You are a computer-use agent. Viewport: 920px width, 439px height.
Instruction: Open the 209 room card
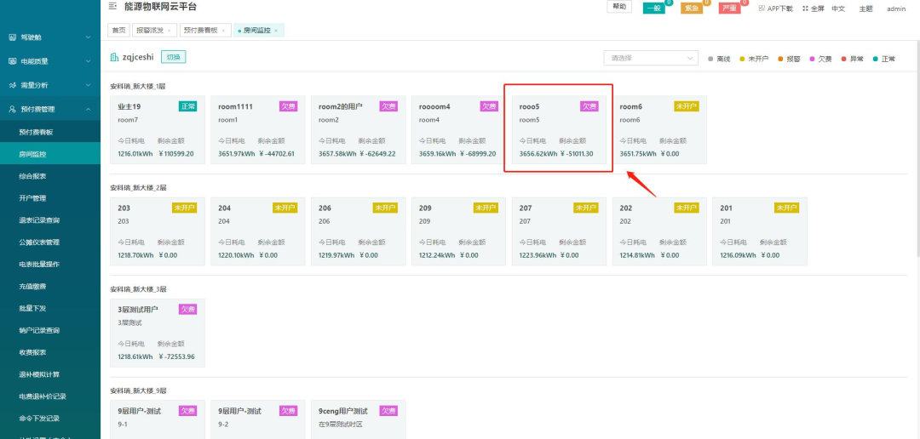point(458,231)
